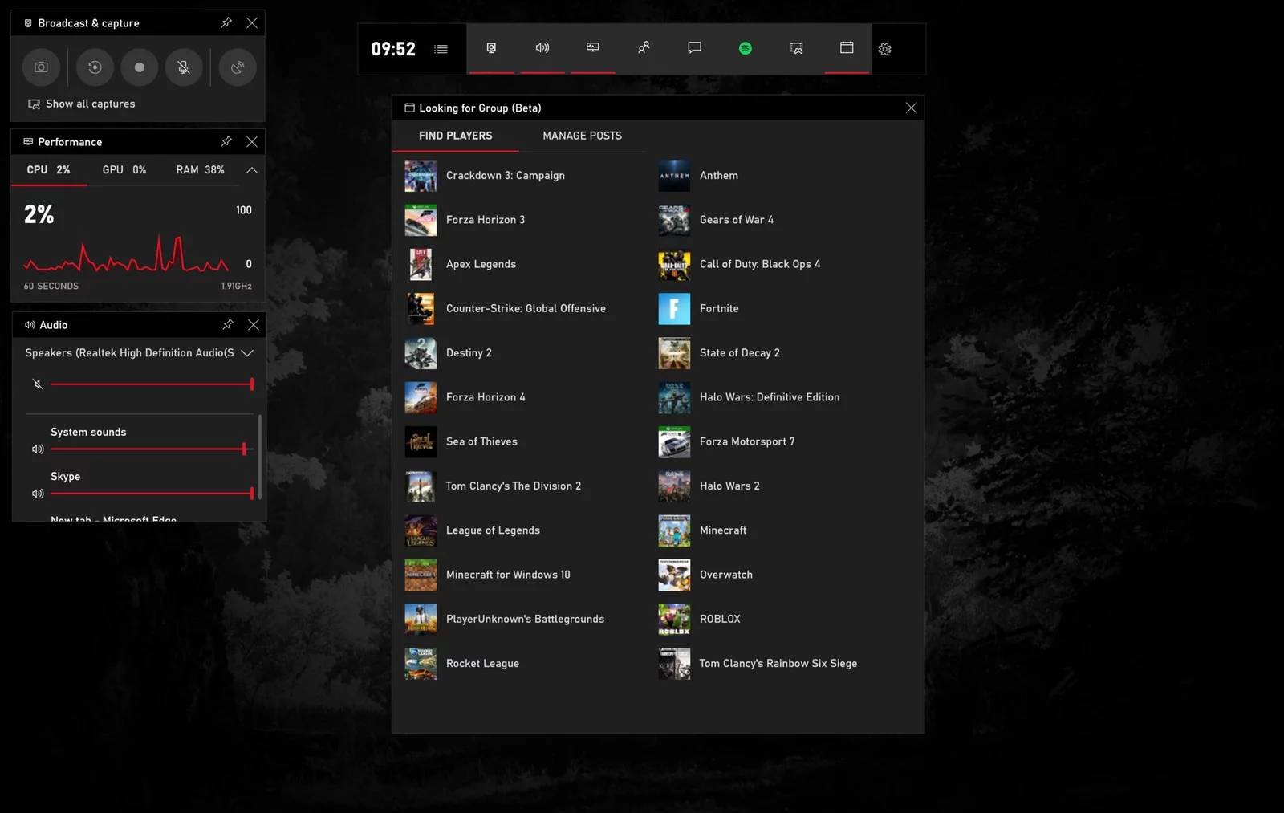This screenshot has height=813, width=1284.
Task: Close the Broadcast & capture widget
Action: click(x=252, y=22)
